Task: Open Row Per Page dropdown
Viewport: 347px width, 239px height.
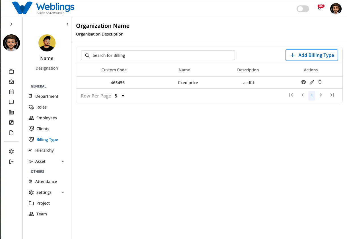Action: (x=120, y=96)
